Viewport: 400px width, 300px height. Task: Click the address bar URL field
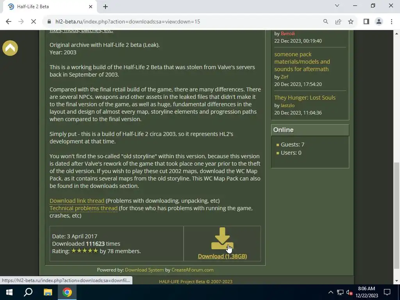point(128,22)
